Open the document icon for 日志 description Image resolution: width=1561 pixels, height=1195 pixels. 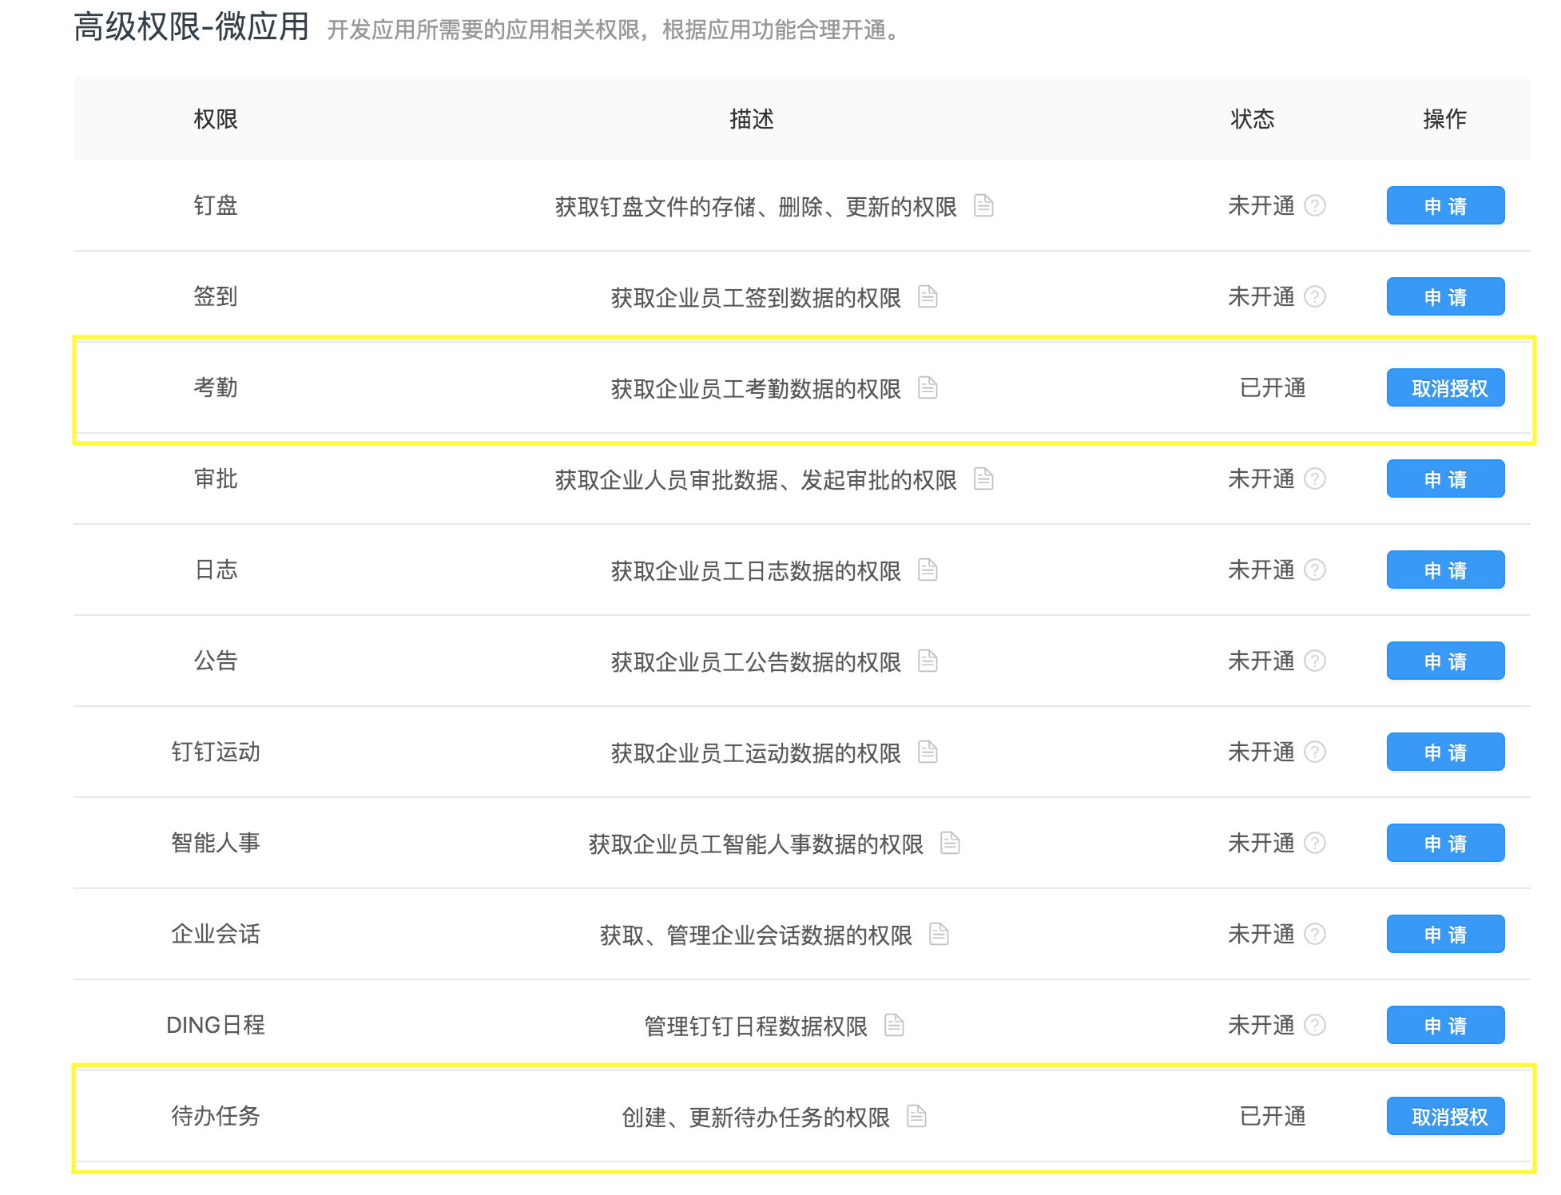pos(927,570)
